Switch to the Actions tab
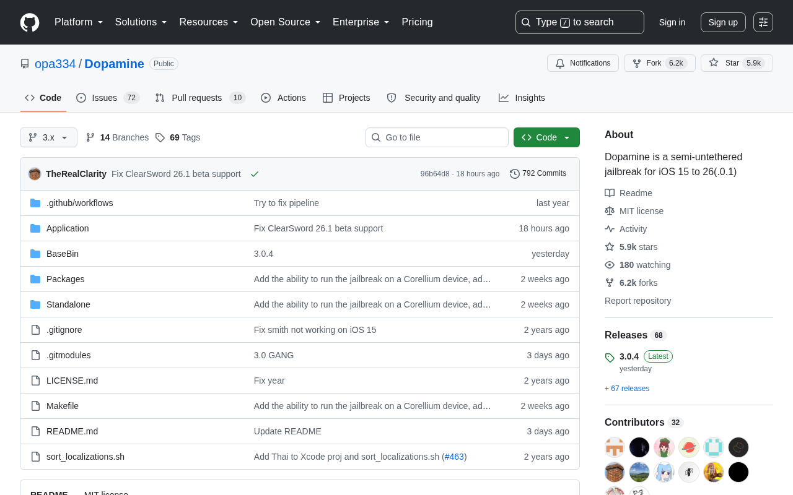793x495 pixels. pyautogui.click(x=283, y=98)
